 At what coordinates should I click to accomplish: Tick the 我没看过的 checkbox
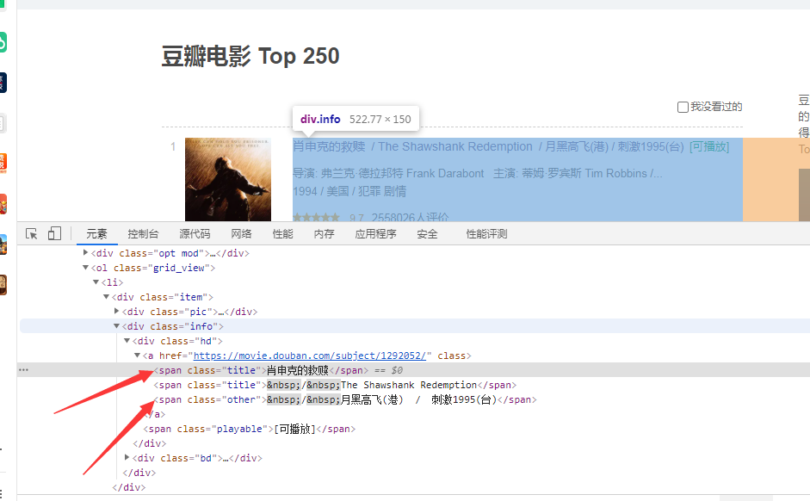pos(683,108)
